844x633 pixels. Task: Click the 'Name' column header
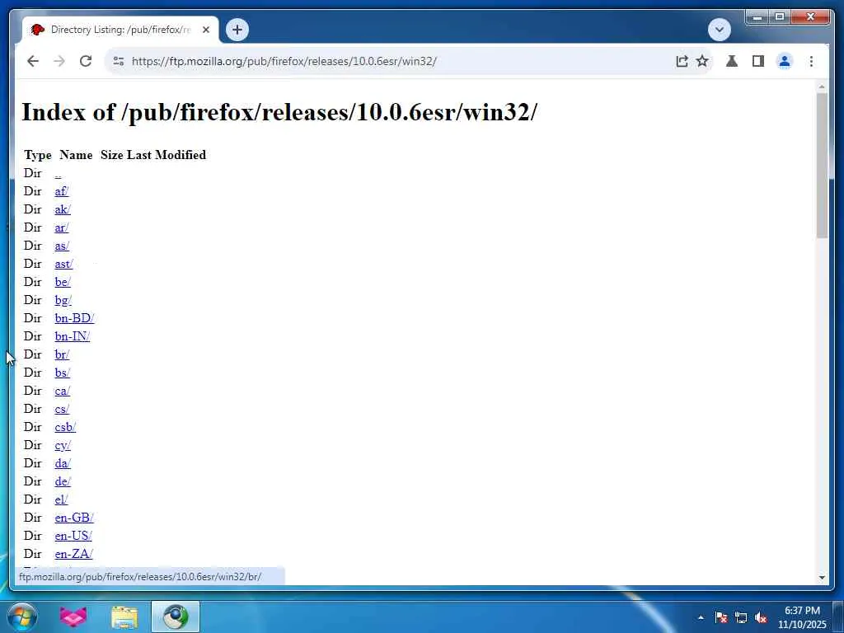76,155
